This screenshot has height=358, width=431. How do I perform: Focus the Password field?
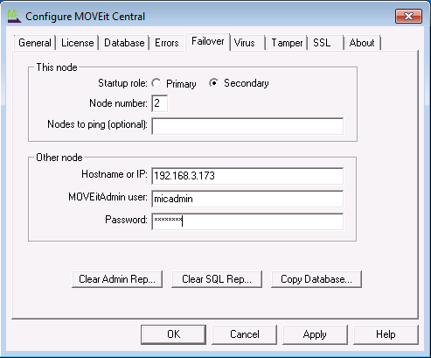pyautogui.click(x=247, y=221)
